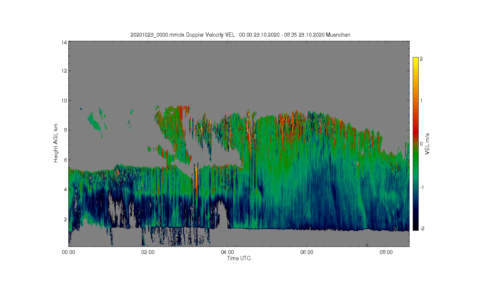
Task: Click the 02:00 time tick label
Action: pyautogui.click(x=148, y=252)
